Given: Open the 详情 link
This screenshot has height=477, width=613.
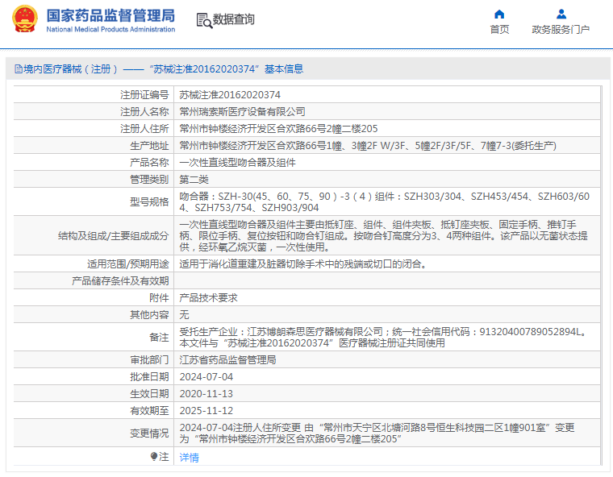Looking at the screenshot, I should click(x=189, y=457).
